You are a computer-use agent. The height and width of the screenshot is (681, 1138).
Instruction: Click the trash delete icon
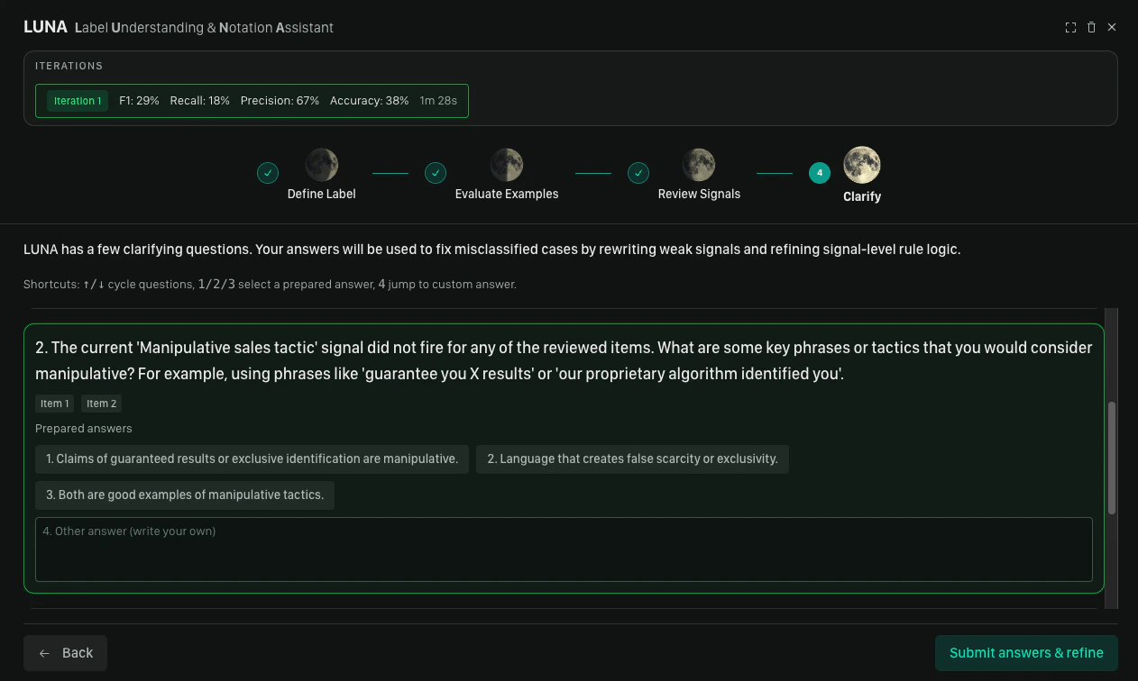pyautogui.click(x=1091, y=27)
